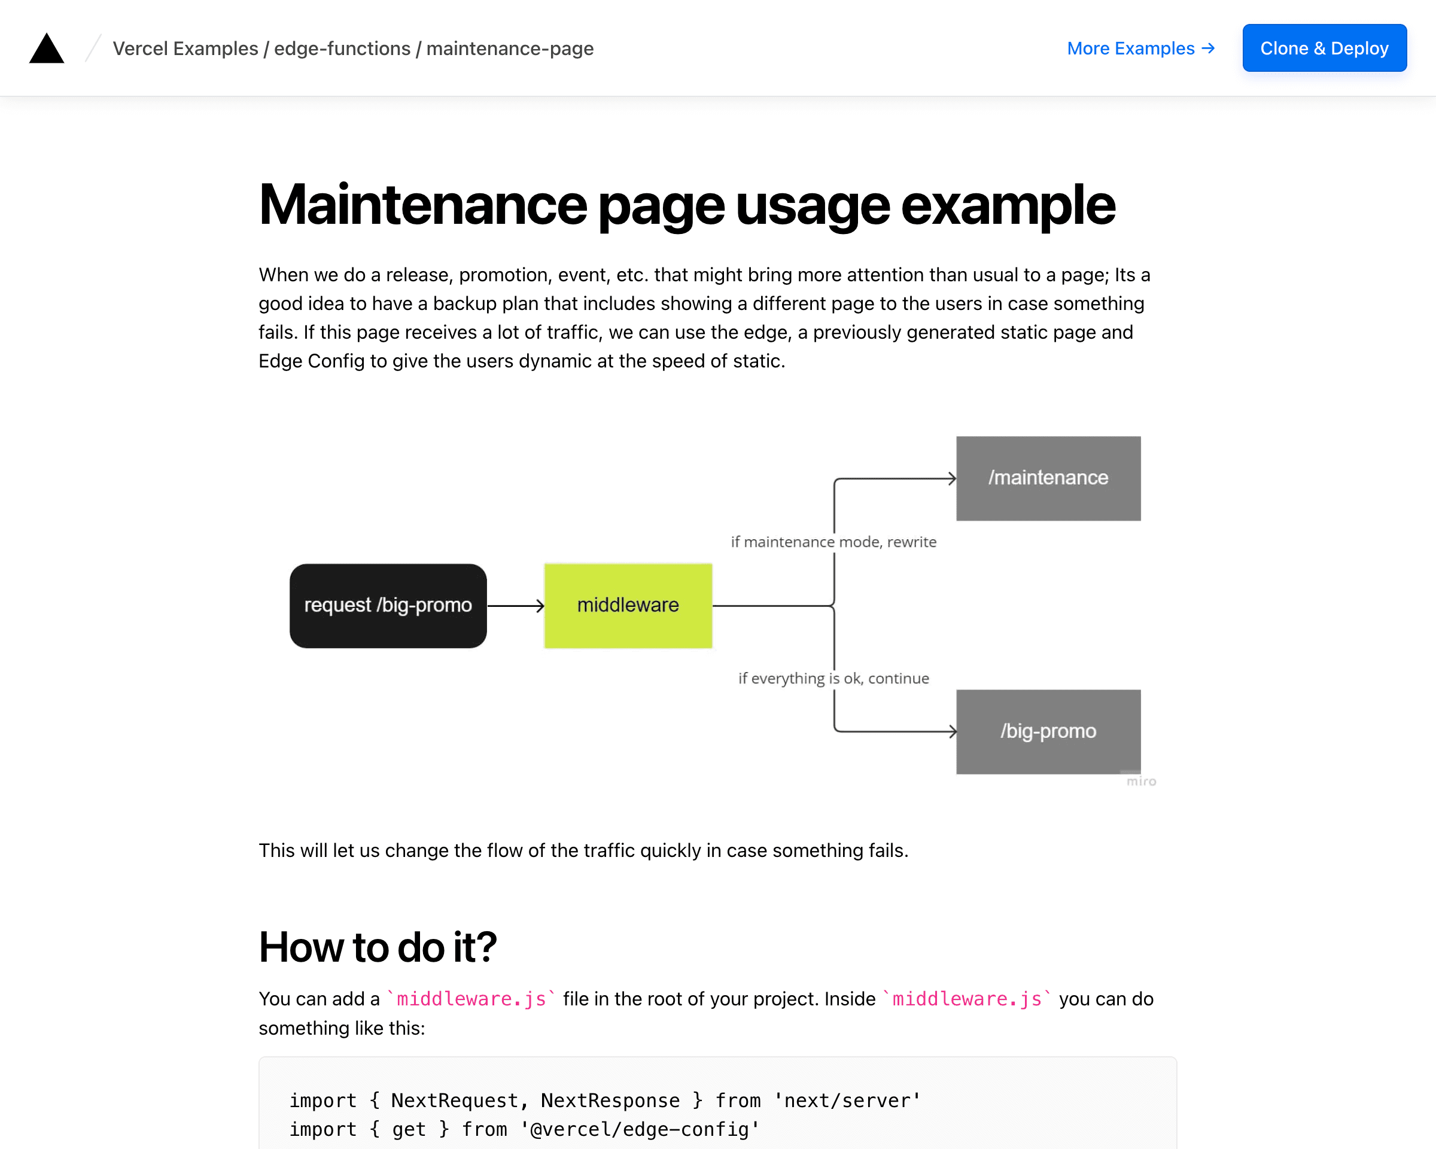Open the More Examples page
The width and height of the screenshot is (1436, 1149).
(x=1131, y=48)
